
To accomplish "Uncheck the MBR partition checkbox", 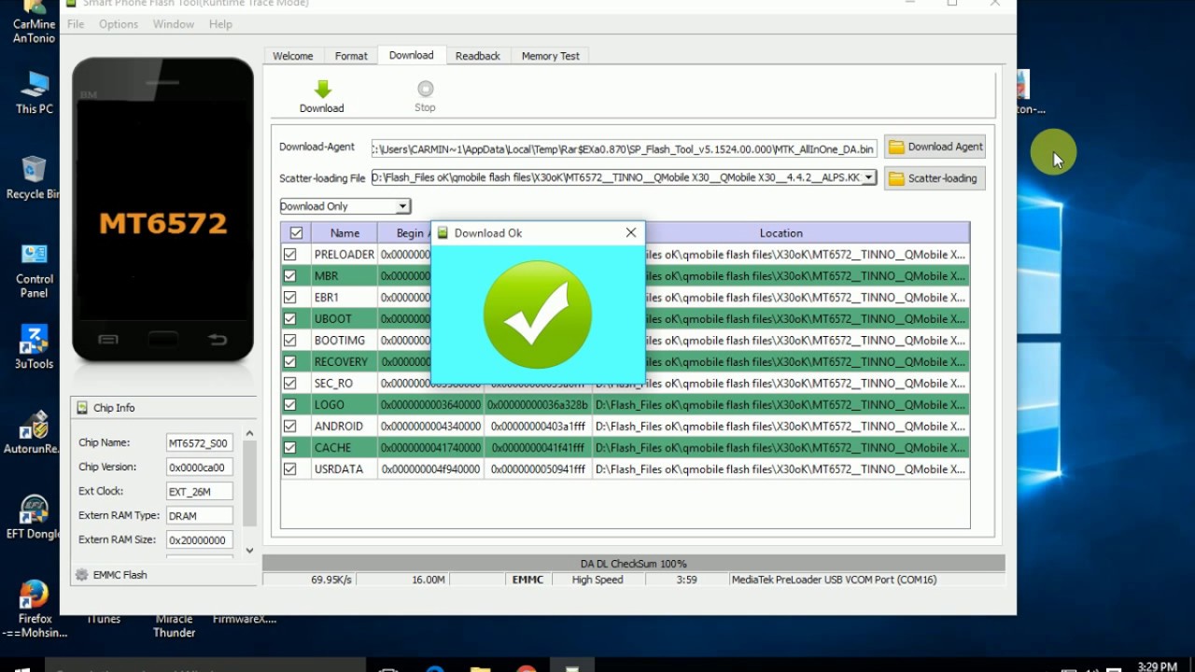I will pos(290,276).
